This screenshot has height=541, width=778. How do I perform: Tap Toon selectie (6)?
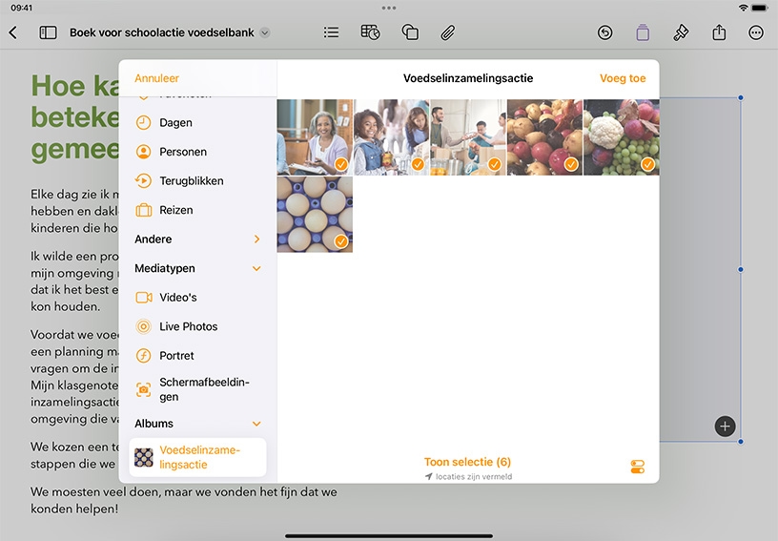point(467,462)
